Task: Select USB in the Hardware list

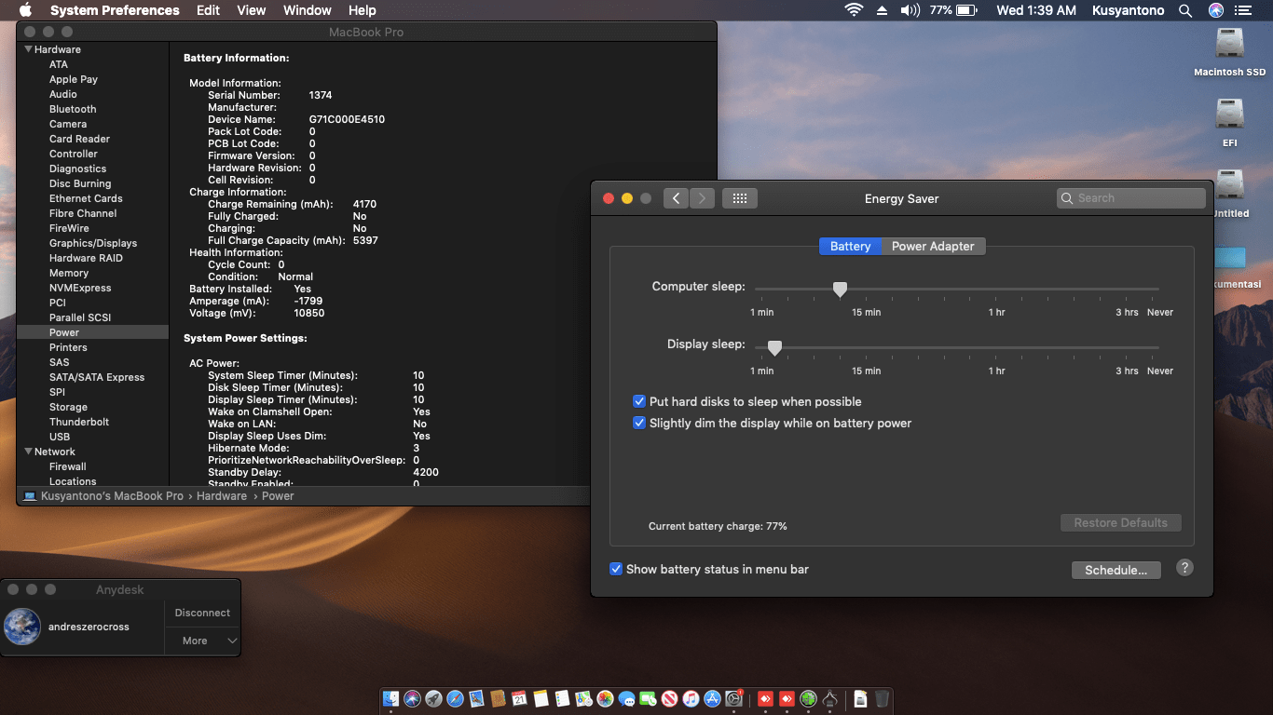Action: (x=60, y=437)
